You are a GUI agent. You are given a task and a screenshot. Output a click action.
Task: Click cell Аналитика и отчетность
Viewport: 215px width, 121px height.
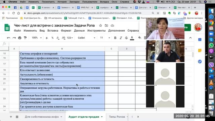click(62, 83)
